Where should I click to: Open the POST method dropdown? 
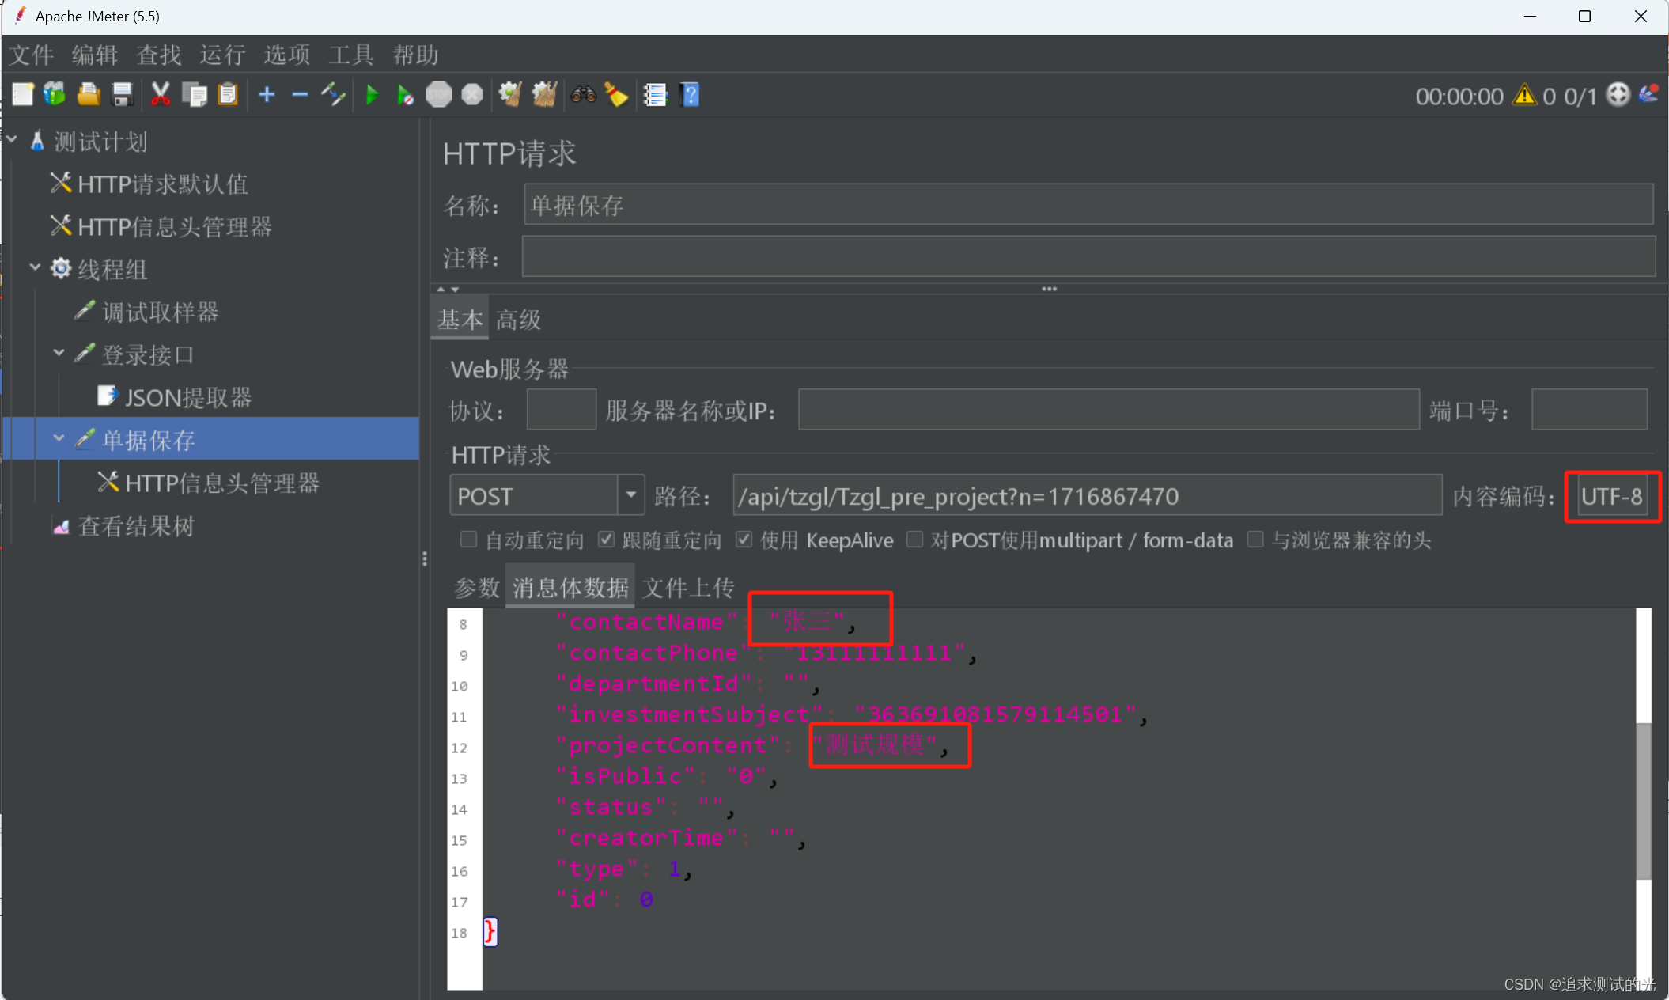tap(630, 496)
